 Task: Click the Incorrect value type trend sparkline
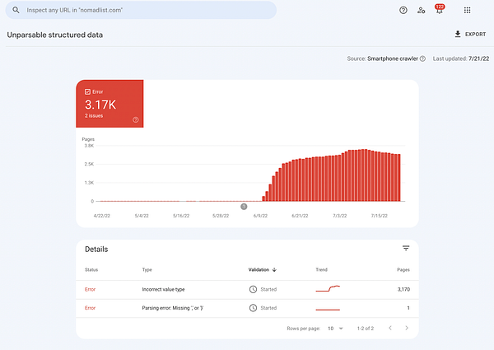point(328,289)
